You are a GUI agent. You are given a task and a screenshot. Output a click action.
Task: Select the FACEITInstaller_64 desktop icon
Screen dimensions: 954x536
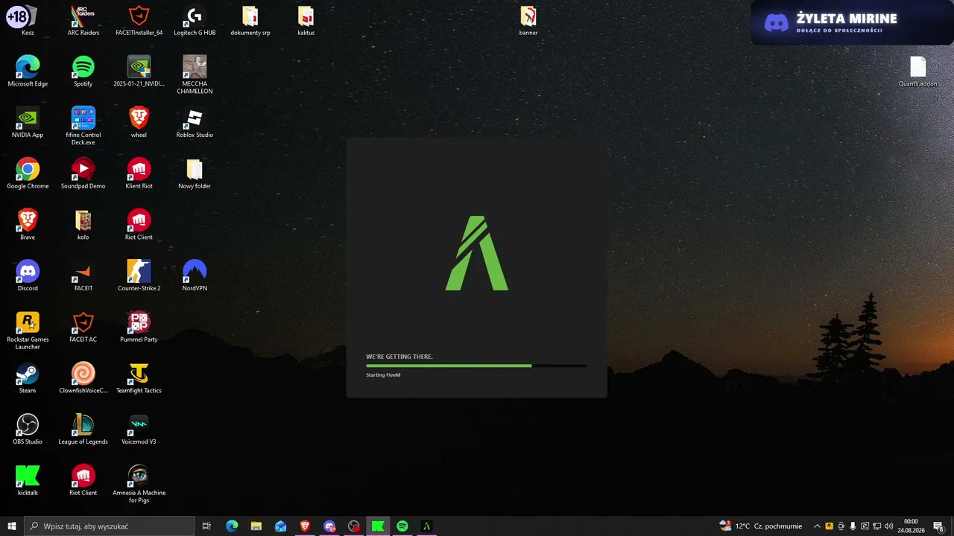click(139, 20)
